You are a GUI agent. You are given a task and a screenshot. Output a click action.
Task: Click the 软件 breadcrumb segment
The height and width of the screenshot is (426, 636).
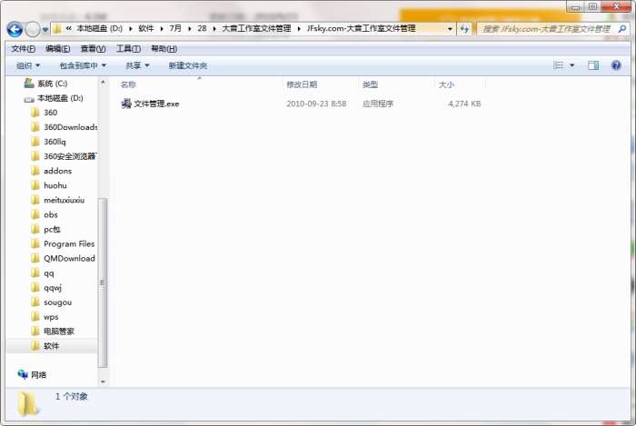coord(146,29)
